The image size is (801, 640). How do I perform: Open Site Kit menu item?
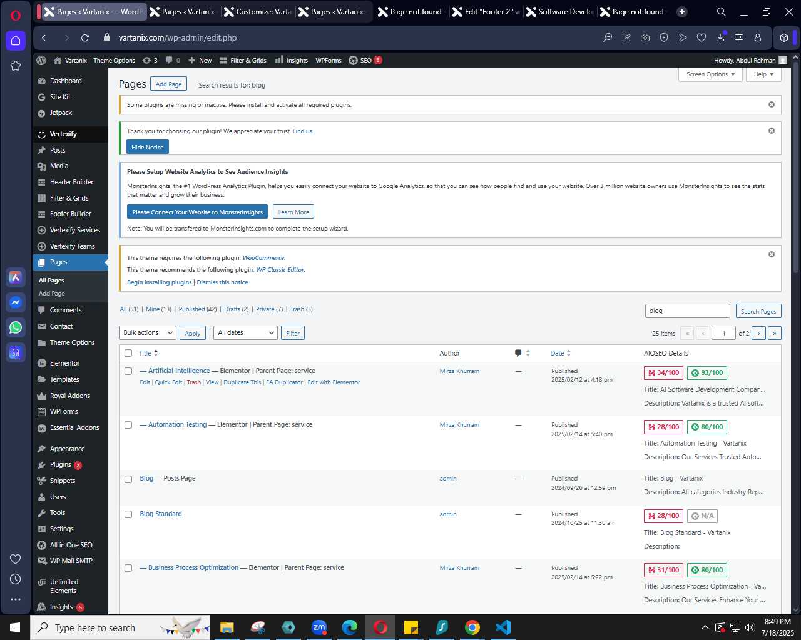[60, 97]
